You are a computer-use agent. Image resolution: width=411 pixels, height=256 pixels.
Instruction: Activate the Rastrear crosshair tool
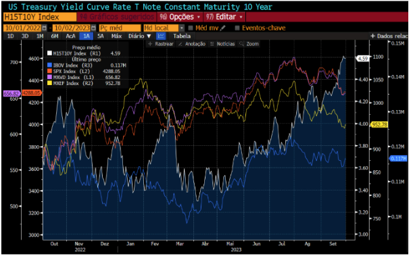coord(161,44)
